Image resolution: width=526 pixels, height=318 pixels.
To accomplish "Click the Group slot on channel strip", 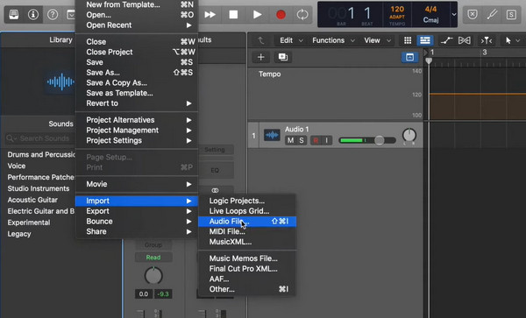I will click(153, 245).
